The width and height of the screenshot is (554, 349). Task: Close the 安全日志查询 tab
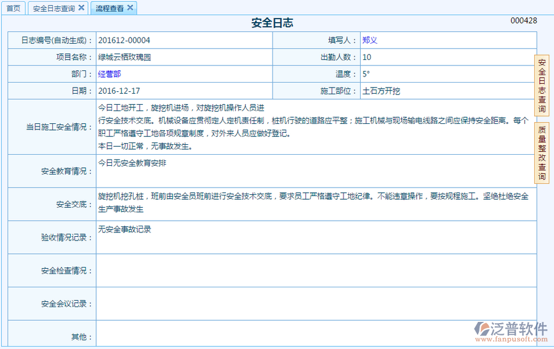(x=82, y=8)
